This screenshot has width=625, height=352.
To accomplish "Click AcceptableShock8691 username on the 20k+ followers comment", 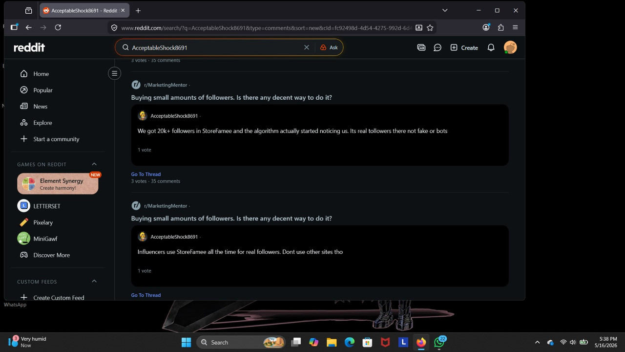I will (x=174, y=116).
